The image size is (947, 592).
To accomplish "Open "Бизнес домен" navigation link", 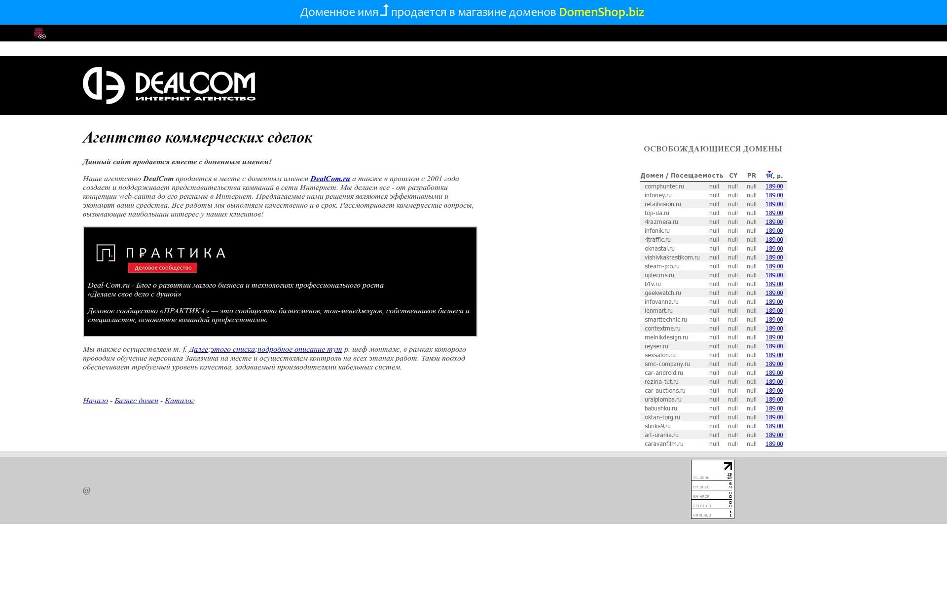I will pos(136,401).
